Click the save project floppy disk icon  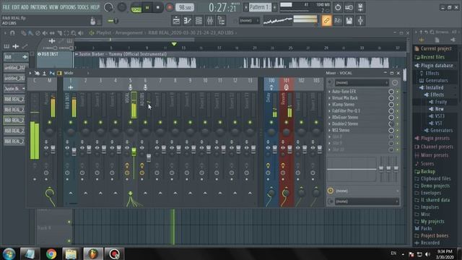(349, 21)
